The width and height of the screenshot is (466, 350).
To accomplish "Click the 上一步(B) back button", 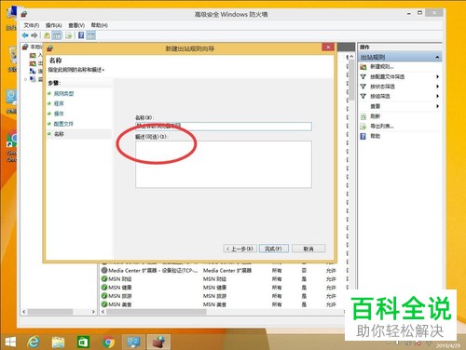I will point(240,249).
